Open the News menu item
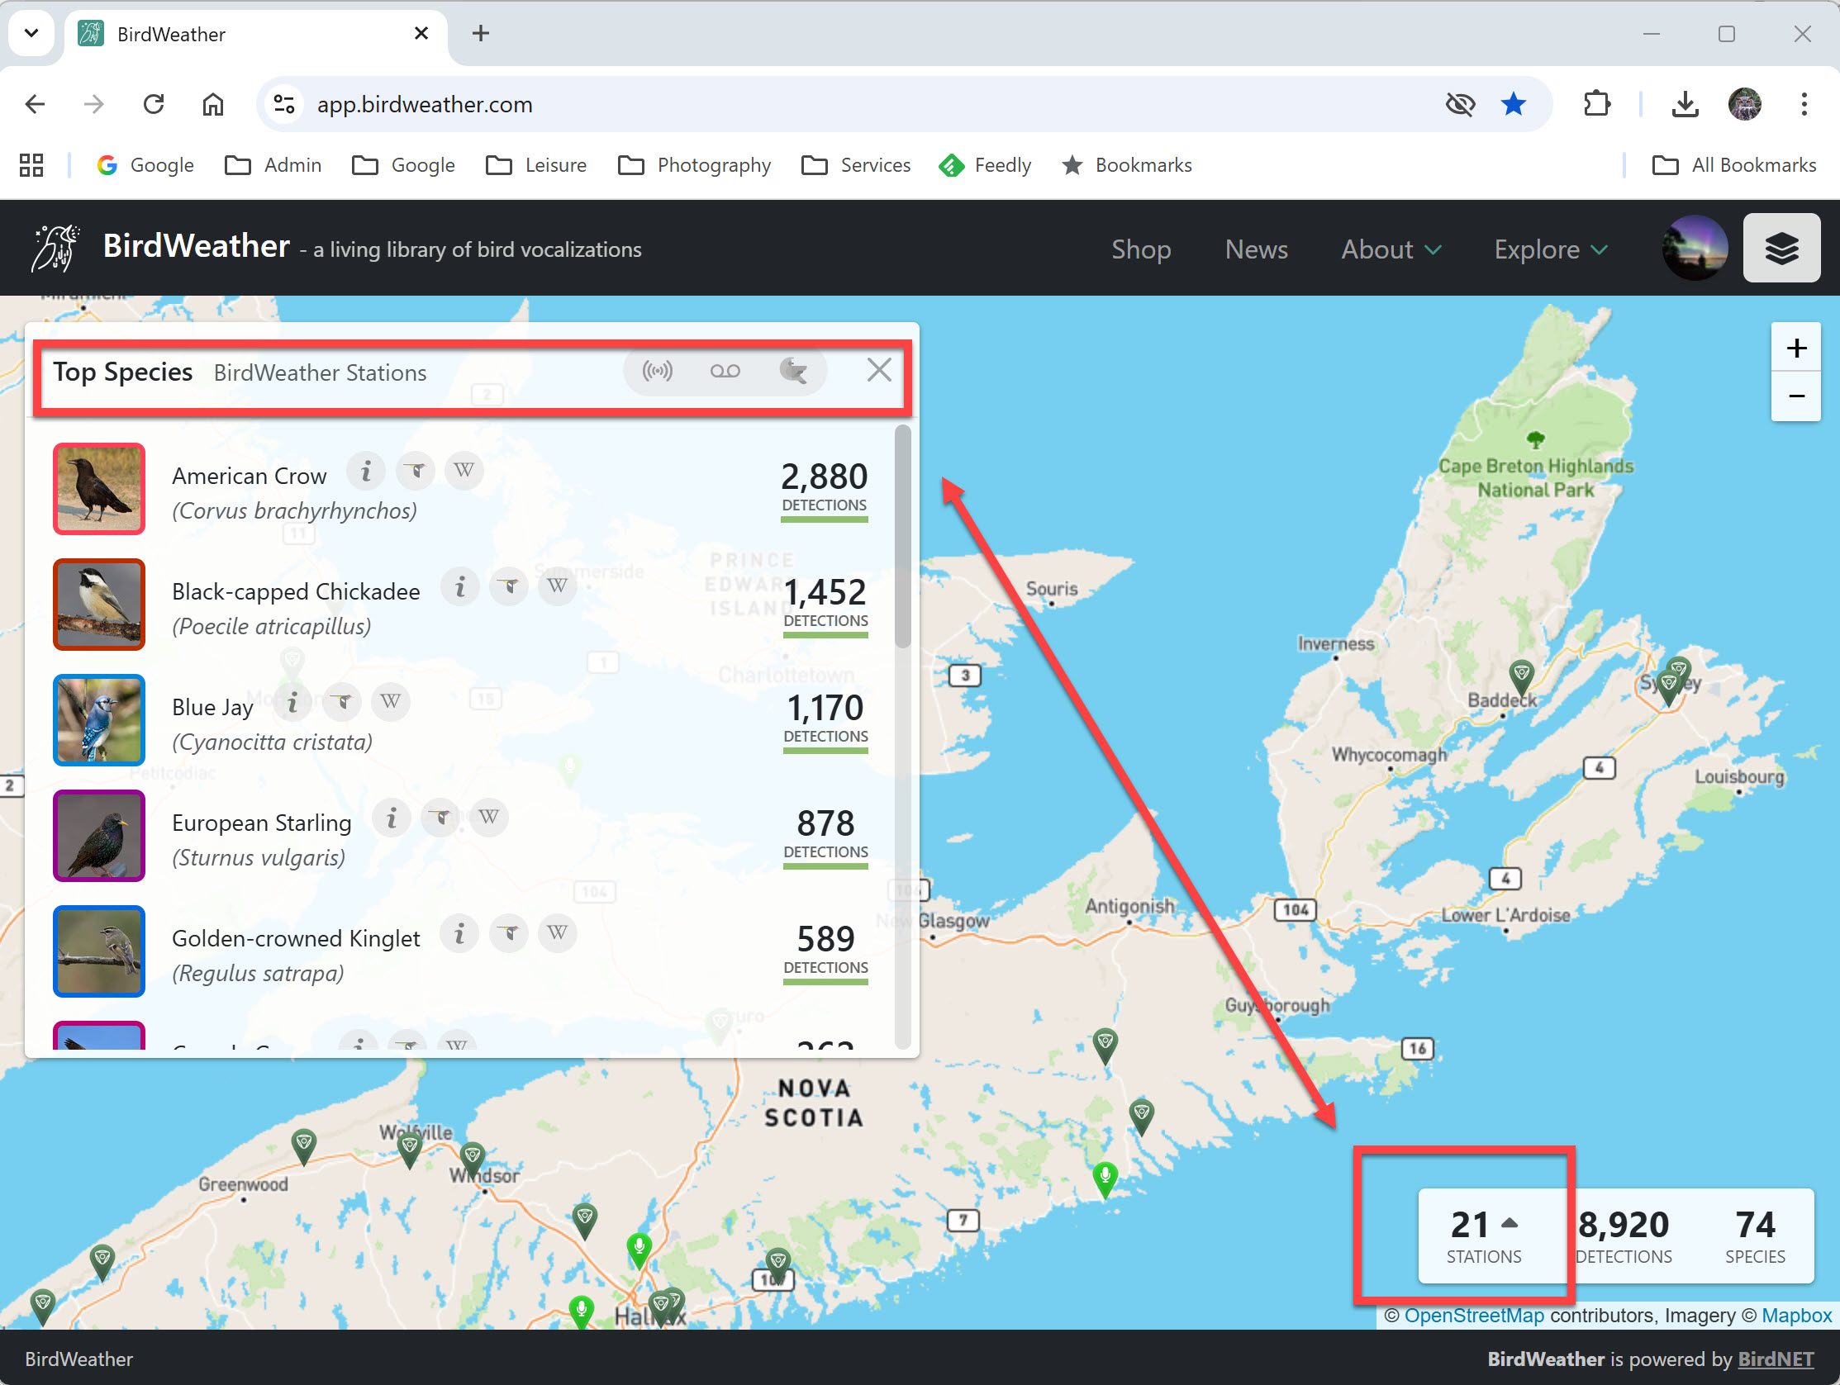The height and width of the screenshot is (1385, 1840). (1255, 249)
